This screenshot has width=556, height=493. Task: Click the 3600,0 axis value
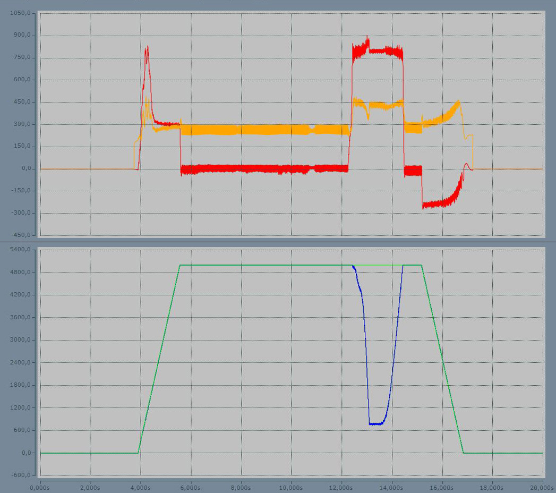pos(21,317)
